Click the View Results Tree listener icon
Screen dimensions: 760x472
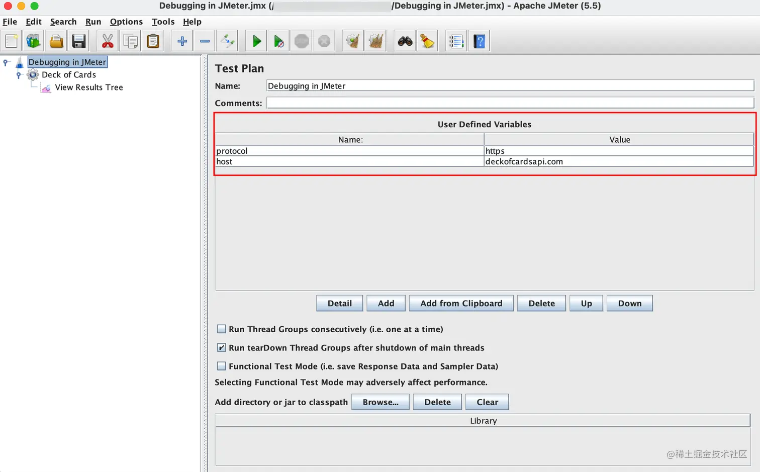coord(46,88)
